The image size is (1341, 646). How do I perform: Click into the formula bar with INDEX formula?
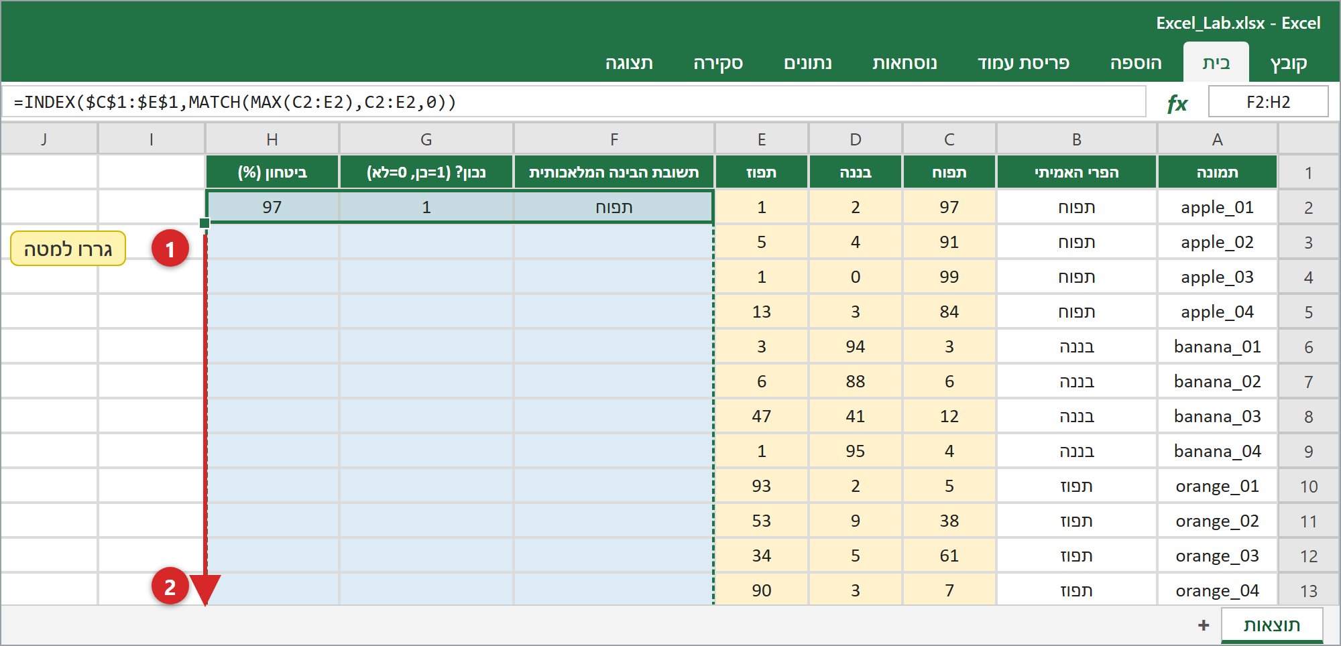click(574, 102)
